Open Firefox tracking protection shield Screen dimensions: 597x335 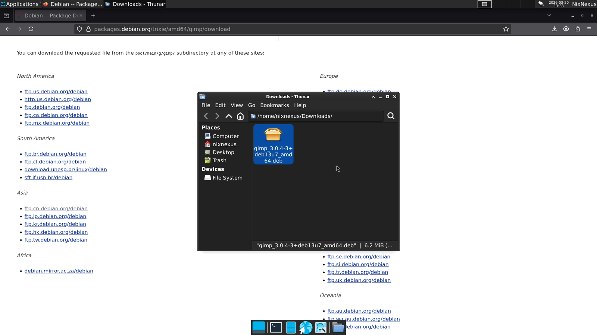(x=79, y=29)
